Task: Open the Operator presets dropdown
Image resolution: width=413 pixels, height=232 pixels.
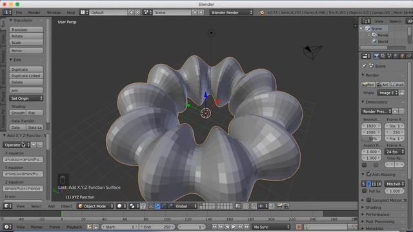Action: pos(16,145)
